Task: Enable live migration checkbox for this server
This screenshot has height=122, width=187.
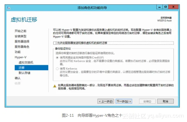Action: pyautogui.click(x=55, y=43)
